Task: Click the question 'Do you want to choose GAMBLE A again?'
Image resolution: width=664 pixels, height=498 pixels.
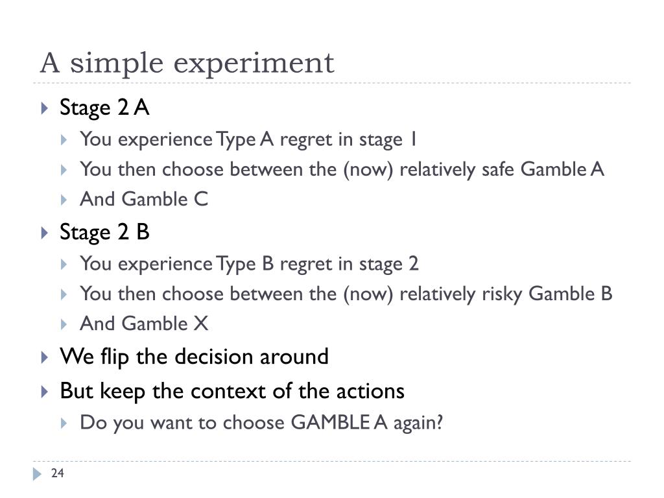Action: [262, 423]
